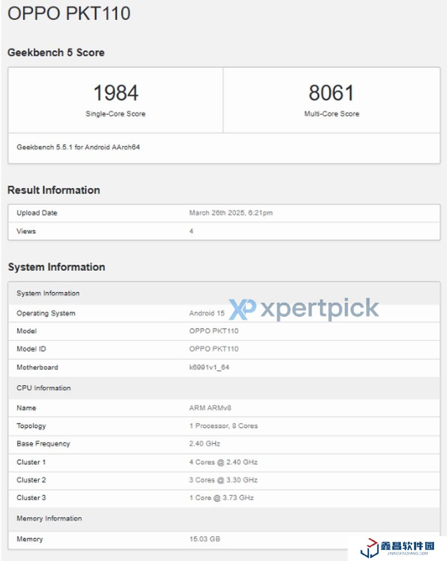Click the Motherboard value k6991v1_64
447x561 pixels.
(x=209, y=367)
